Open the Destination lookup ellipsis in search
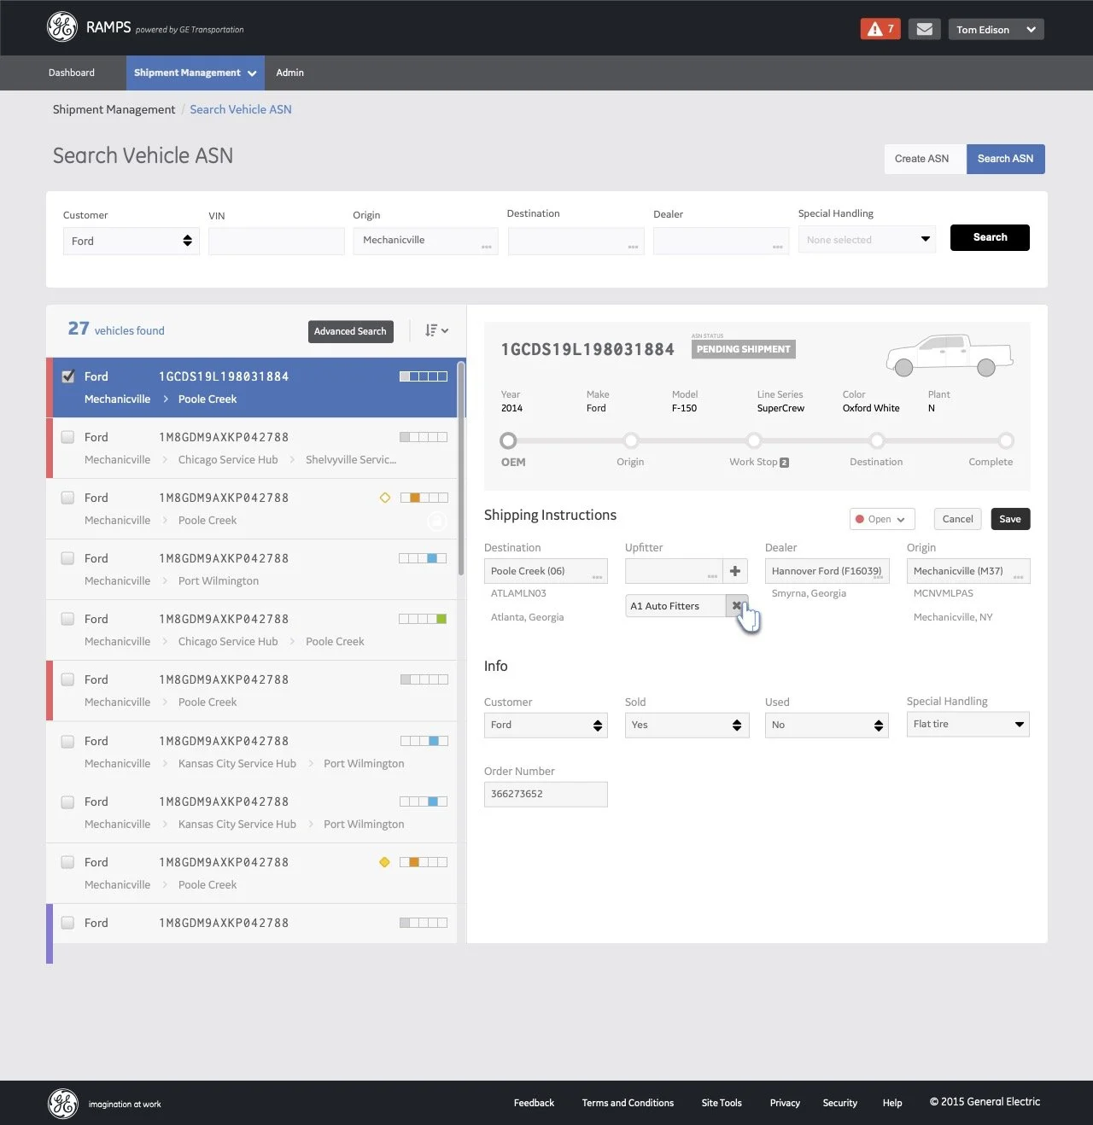This screenshot has height=1125, width=1093. click(633, 247)
